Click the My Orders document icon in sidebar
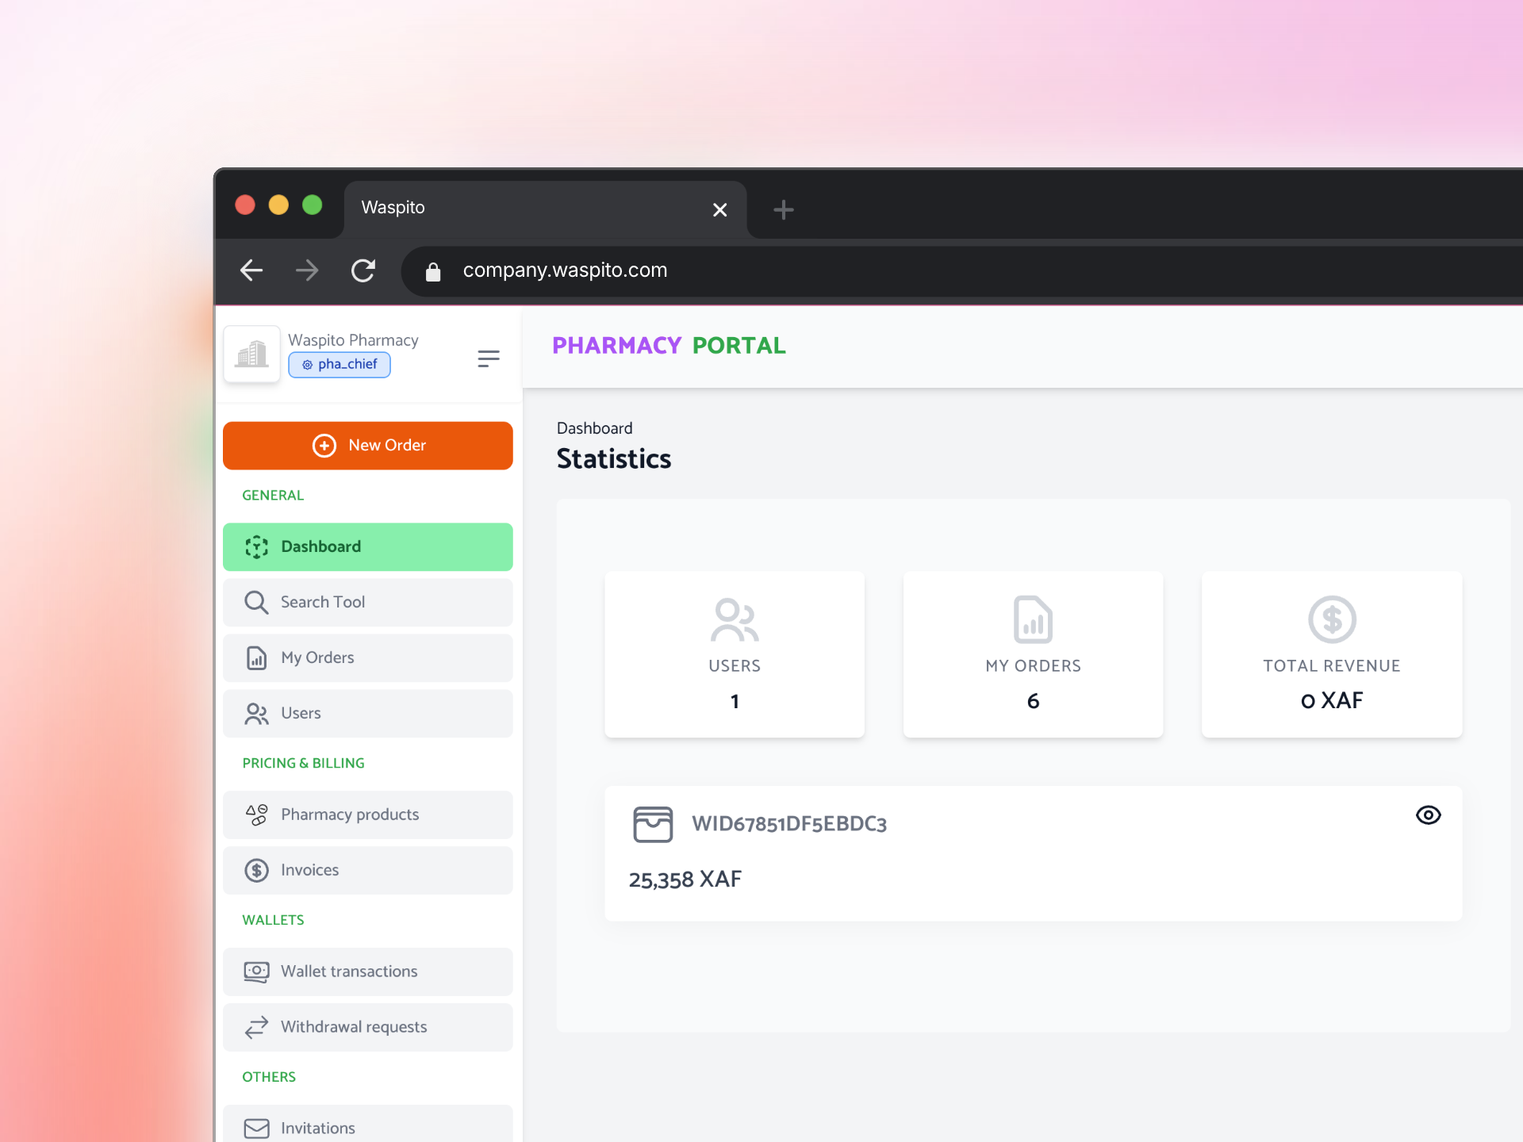 coord(256,658)
